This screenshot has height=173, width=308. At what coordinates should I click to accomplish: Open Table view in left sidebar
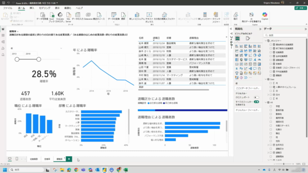3,36
